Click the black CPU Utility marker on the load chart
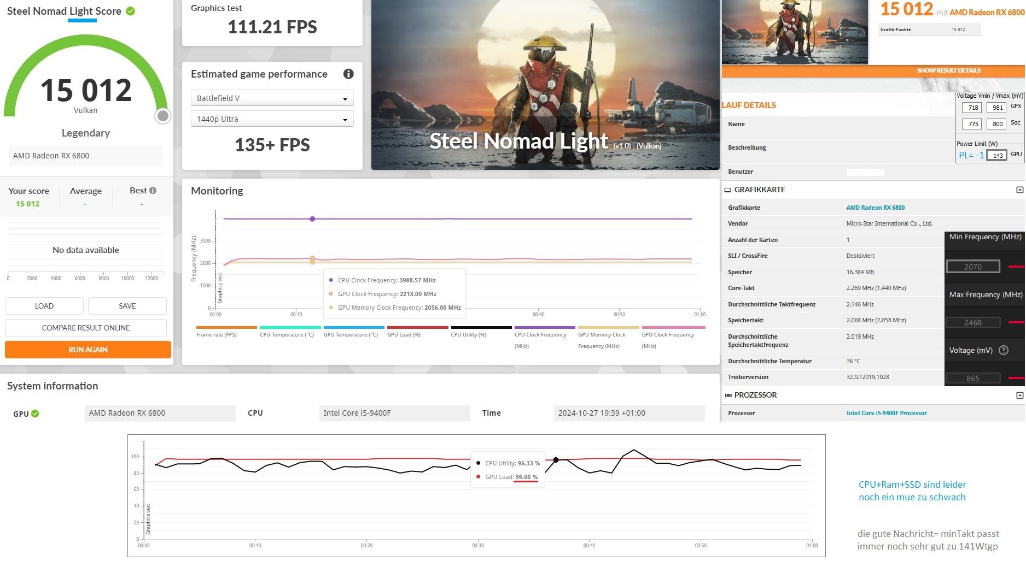Screen dimensions: 1026x567 pos(556,460)
